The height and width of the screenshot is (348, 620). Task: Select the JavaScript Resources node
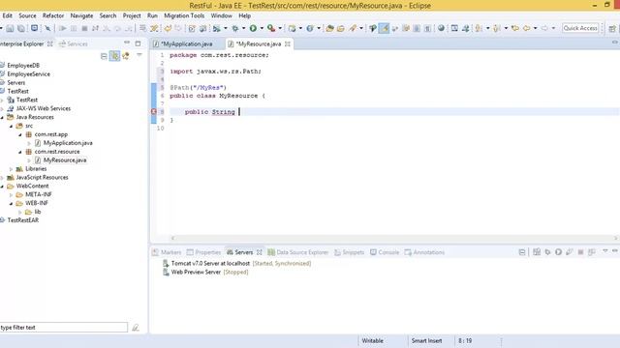click(x=42, y=178)
